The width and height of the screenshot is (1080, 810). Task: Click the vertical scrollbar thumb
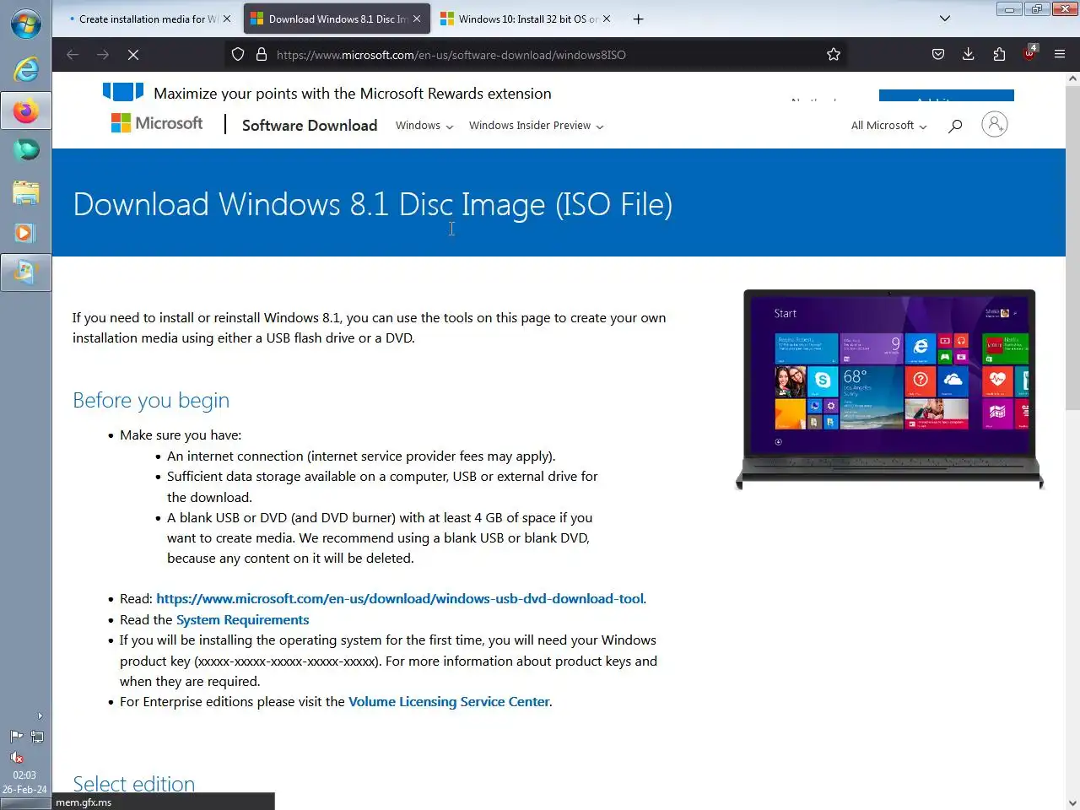pyautogui.click(x=1072, y=249)
